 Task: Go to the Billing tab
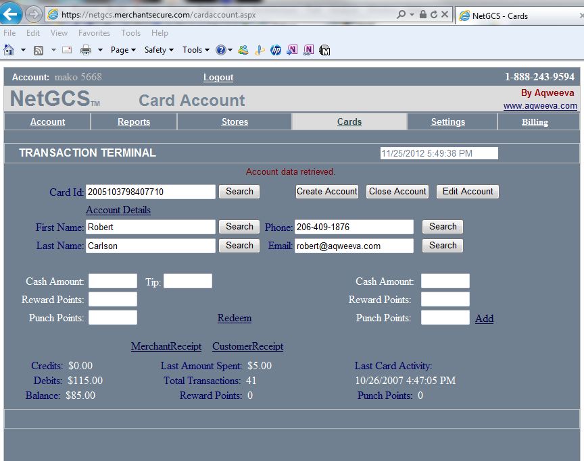click(x=535, y=122)
